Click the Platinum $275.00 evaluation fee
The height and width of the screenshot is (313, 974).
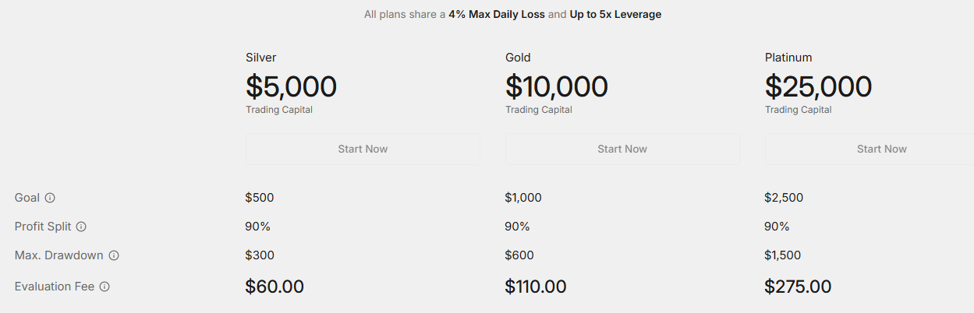798,287
